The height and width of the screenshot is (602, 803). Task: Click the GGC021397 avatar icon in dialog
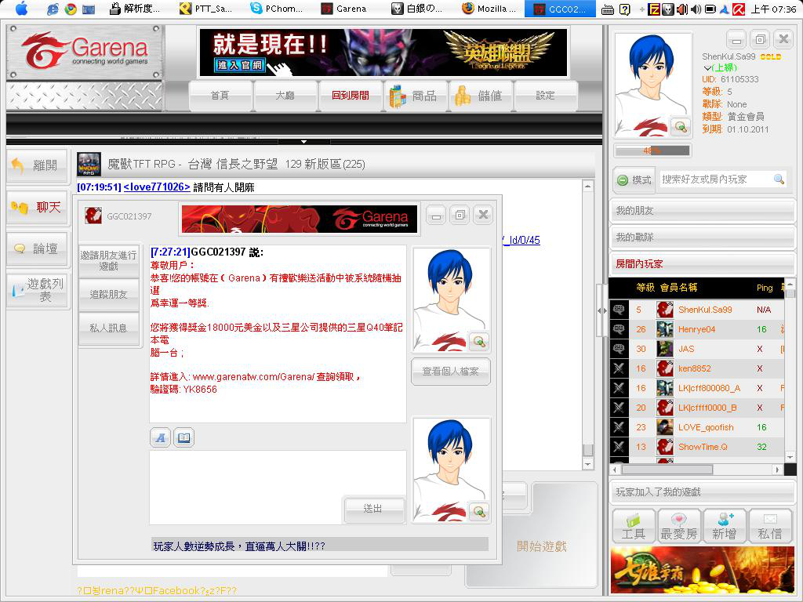pyautogui.click(x=93, y=216)
